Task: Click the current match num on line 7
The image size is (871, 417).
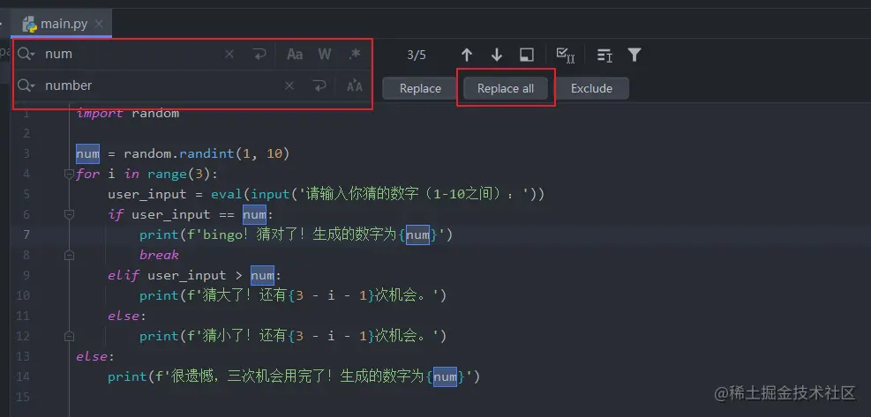Action: pos(417,235)
